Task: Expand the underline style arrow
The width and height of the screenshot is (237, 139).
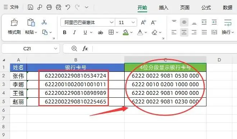Action: (x=91, y=32)
